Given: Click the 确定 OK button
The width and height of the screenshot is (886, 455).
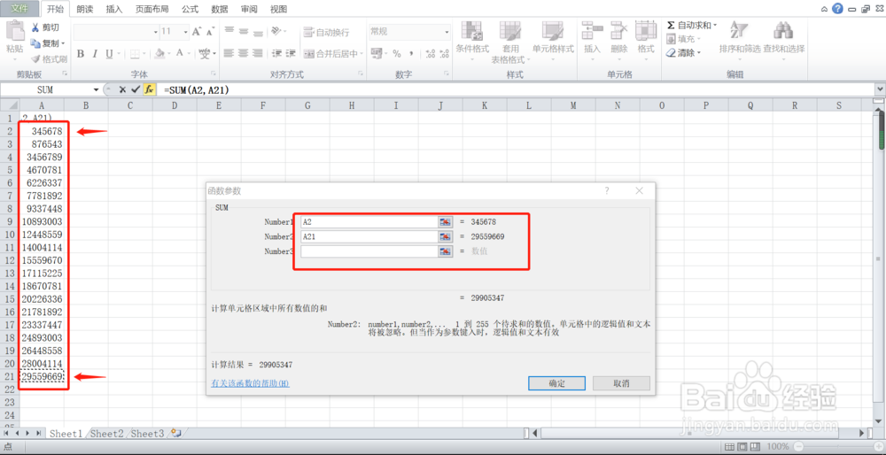Looking at the screenshot, I should pyautogui.click(x=556, y=383).
